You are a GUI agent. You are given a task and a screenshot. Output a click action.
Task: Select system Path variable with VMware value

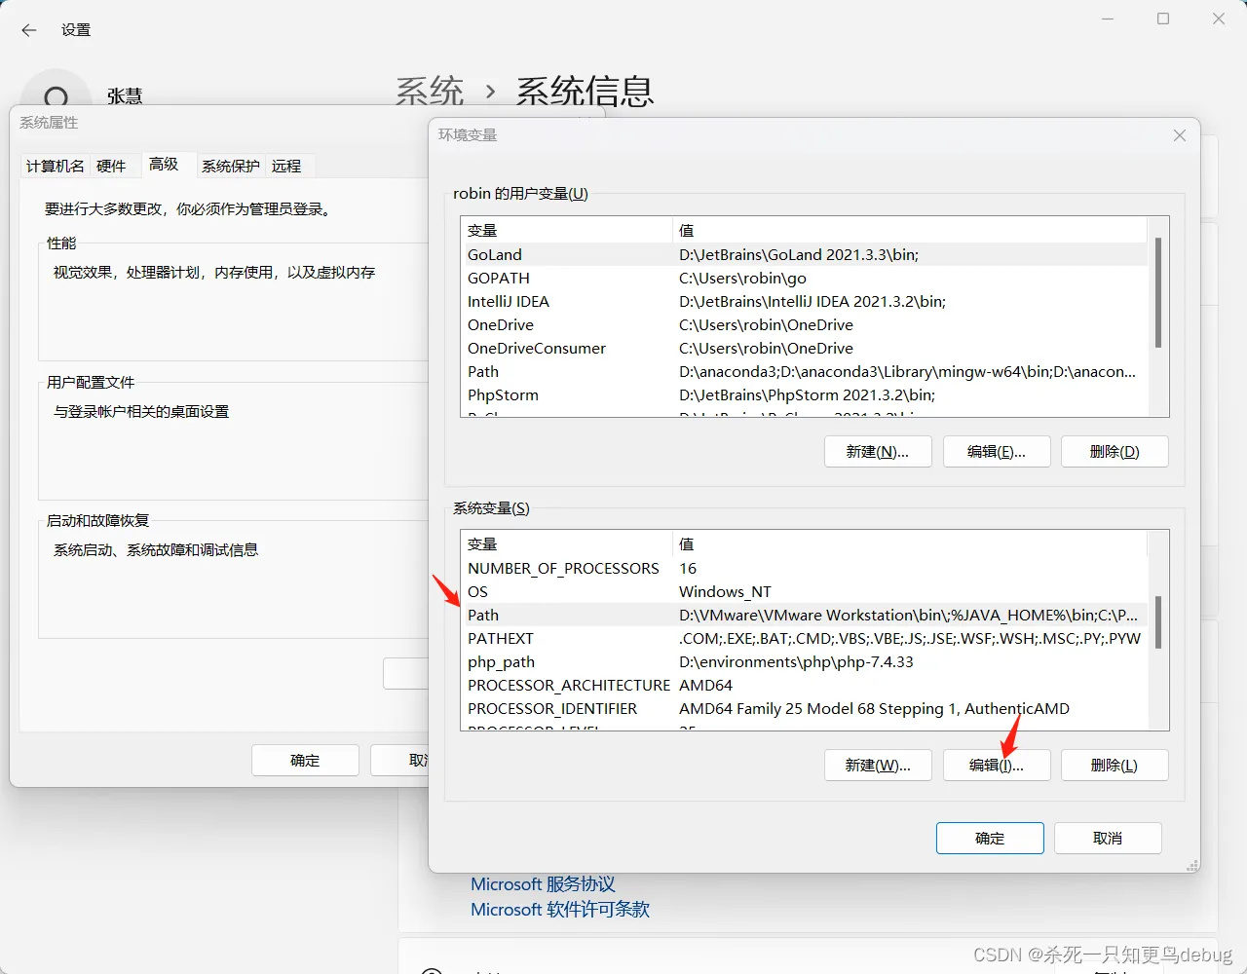click(x=805, y=615)
